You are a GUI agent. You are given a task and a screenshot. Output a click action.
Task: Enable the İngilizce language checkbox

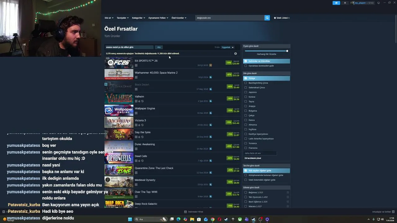pos(246,129)
